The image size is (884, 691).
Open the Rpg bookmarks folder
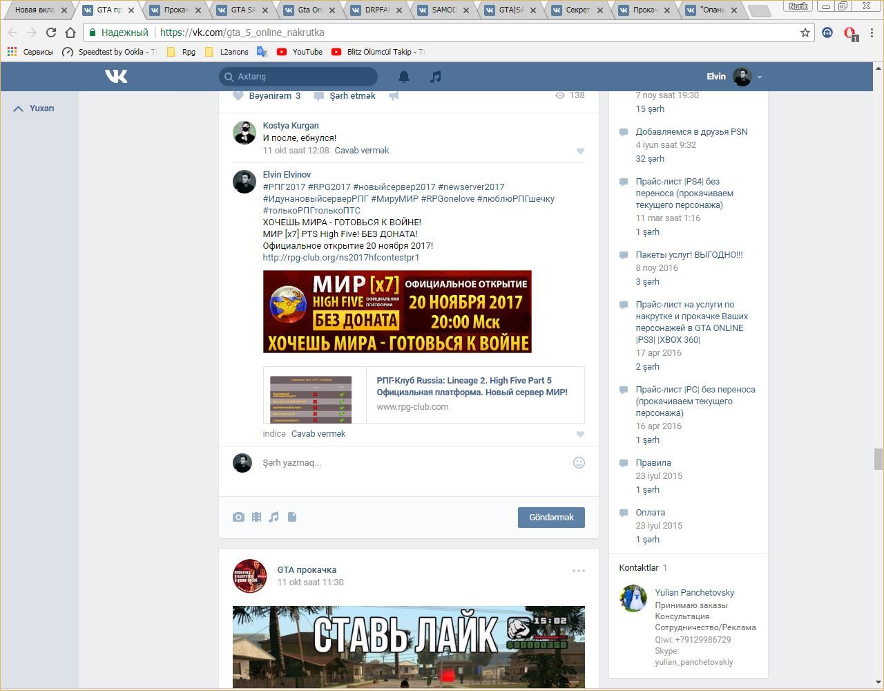point(181,52)
